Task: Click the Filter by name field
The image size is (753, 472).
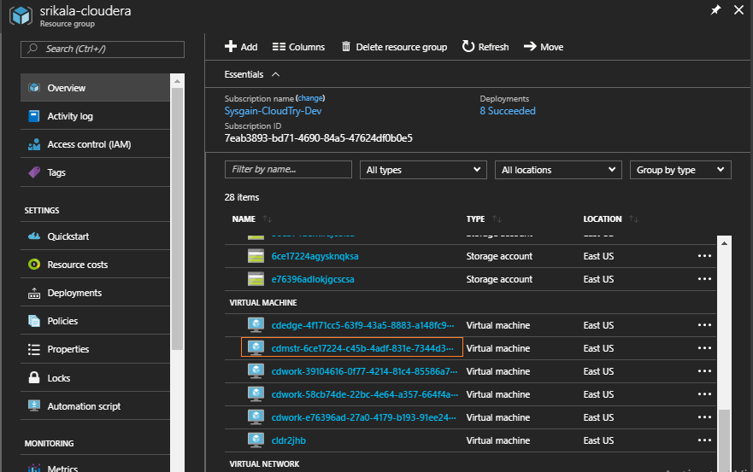Action: (x=288, y=169)
